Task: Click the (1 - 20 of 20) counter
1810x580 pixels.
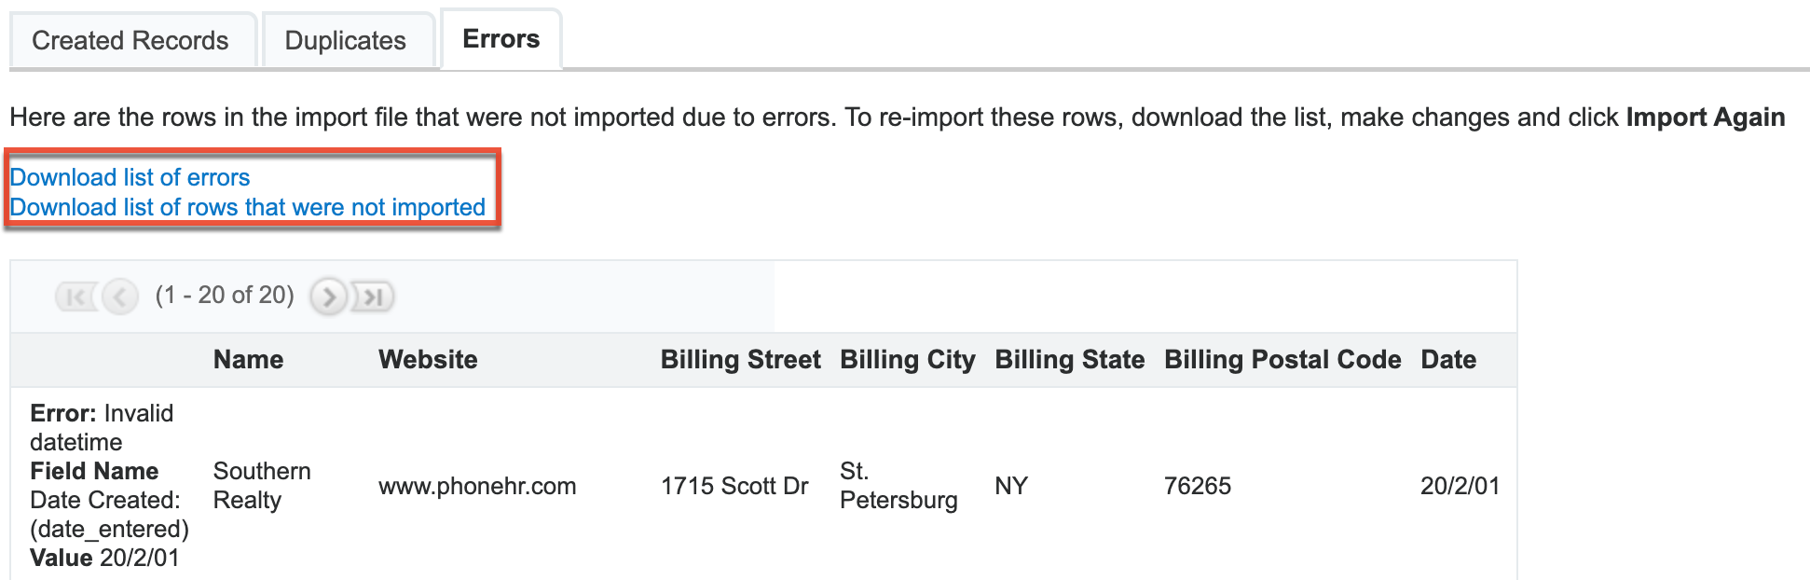Action: 226,295
